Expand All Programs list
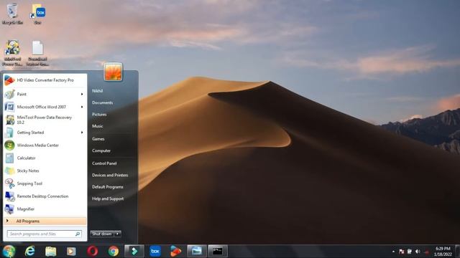Viewport: 460px width, 258px height. click(45, 221)
